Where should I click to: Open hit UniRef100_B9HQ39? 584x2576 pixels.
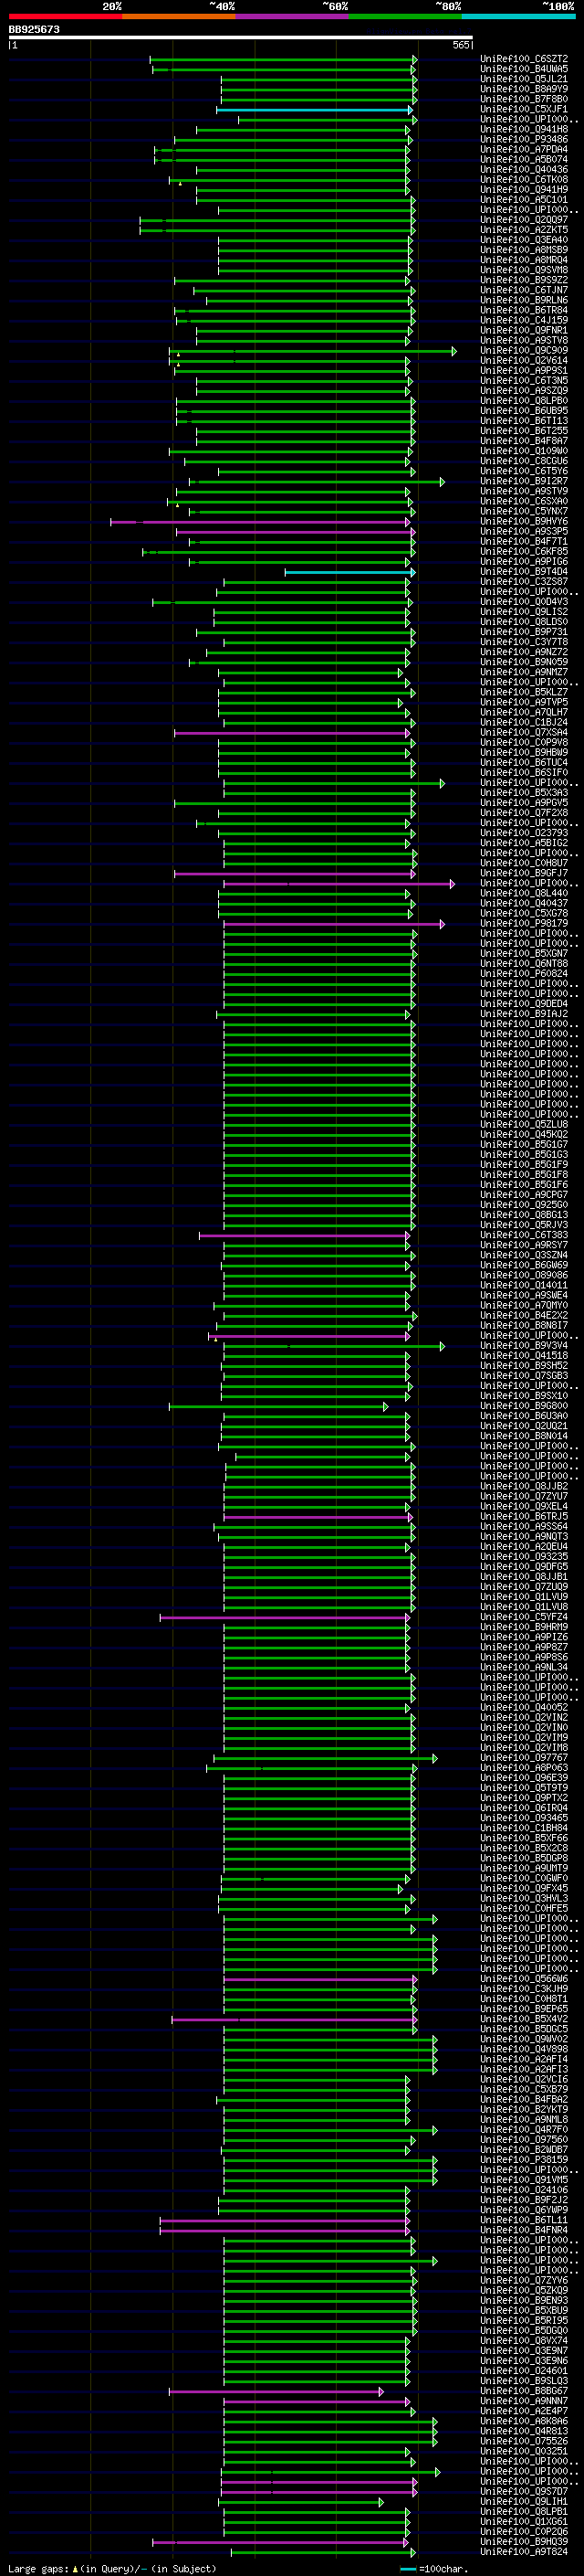click(x=523, y=2541)
